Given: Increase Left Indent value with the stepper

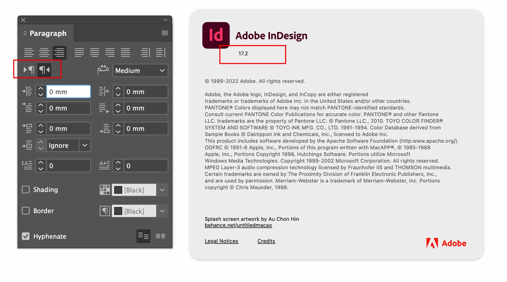Looking at the screenshot, I should tap(41, 89).
